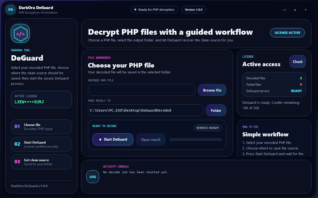Click the Version 1.0.0 pill
The width and height of the screenshot is (318, 198).
pos(193,10)
